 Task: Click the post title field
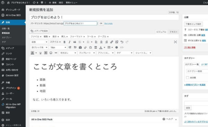coord(104,17)
